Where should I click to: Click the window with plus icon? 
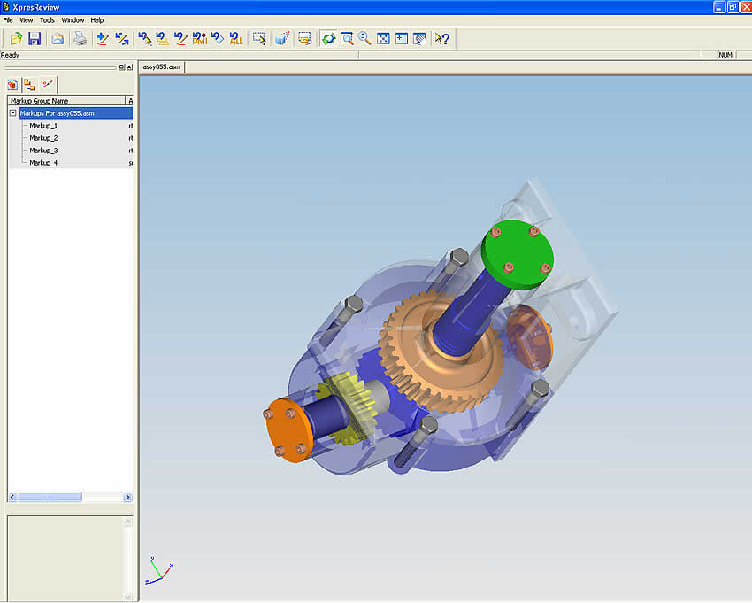(402, 38)
